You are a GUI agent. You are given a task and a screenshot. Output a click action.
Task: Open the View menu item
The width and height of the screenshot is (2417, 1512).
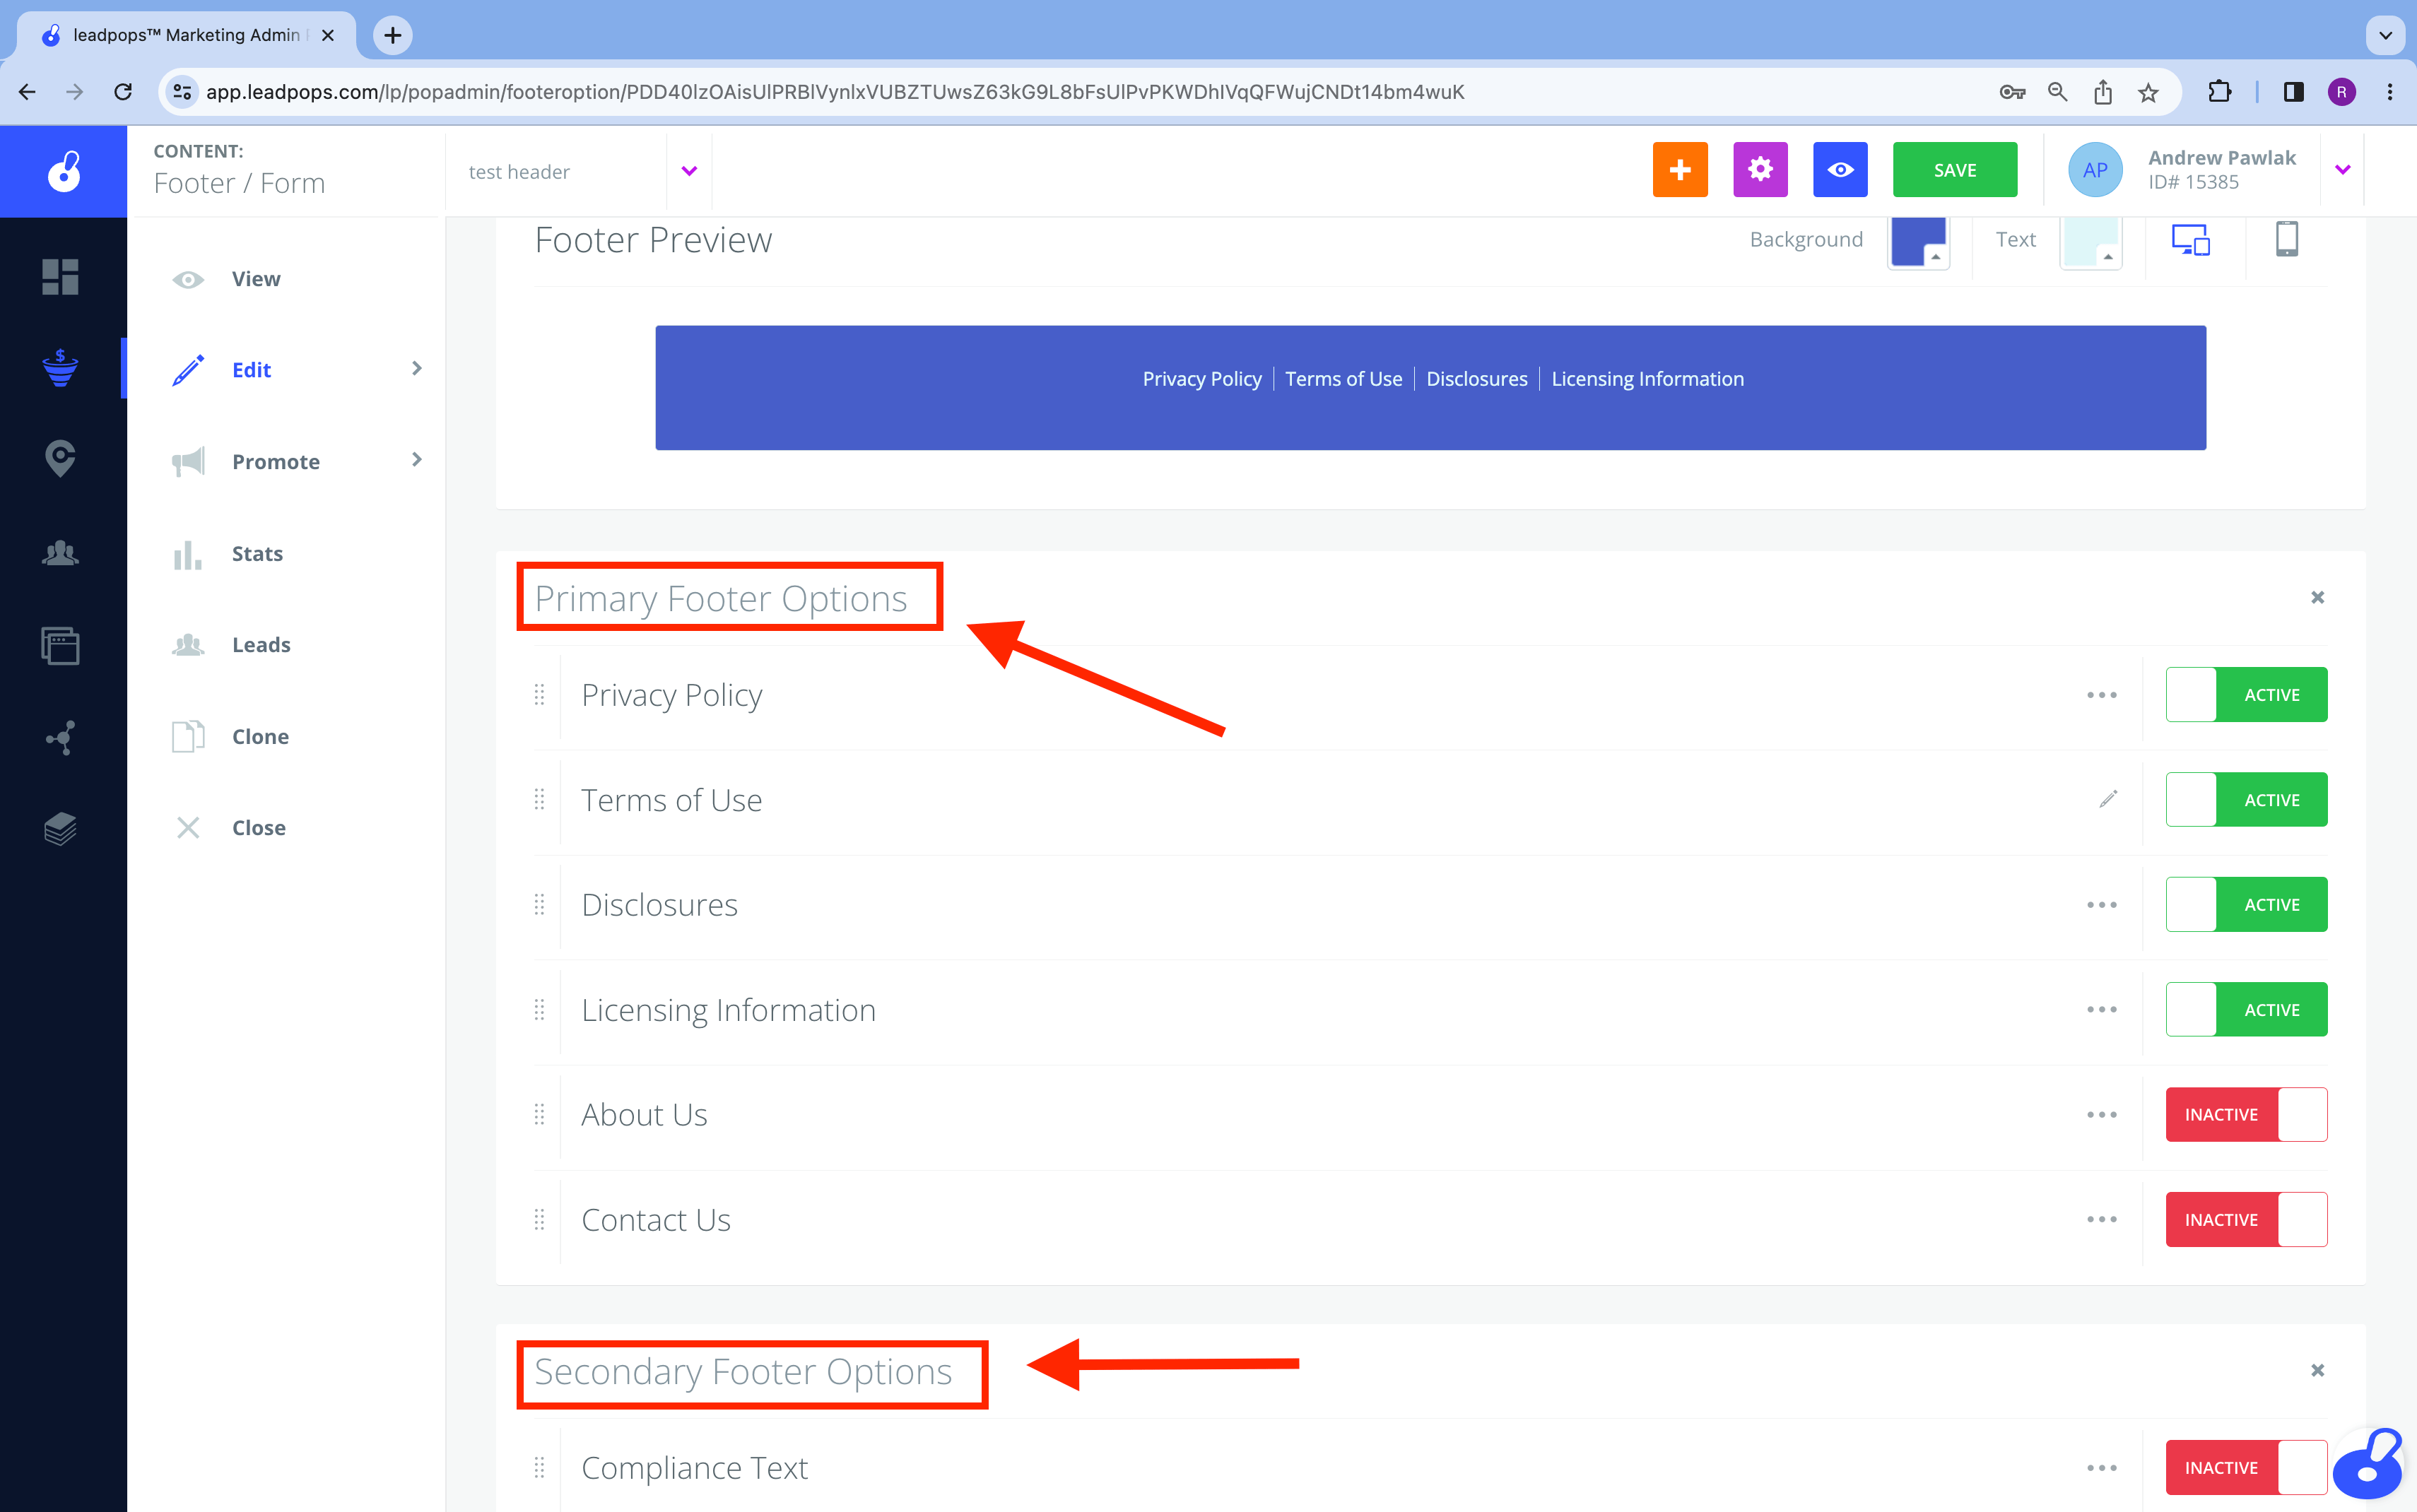256,279
